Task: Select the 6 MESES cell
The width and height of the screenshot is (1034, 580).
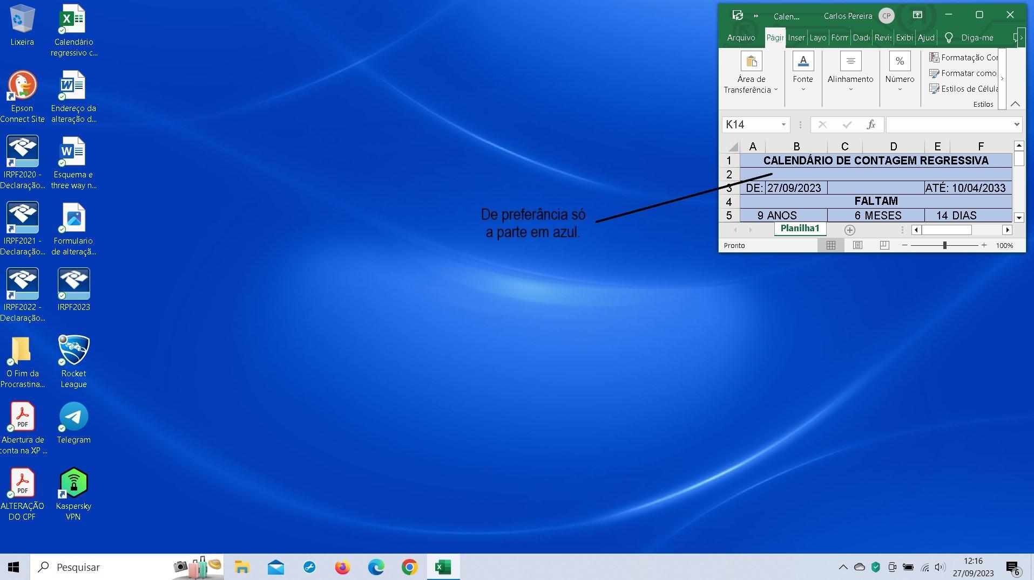Action: click(876, 216)
